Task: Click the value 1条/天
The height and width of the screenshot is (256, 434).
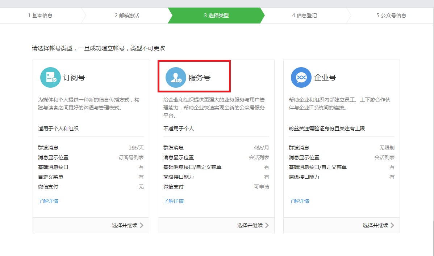Action: [x=136, y=148]
